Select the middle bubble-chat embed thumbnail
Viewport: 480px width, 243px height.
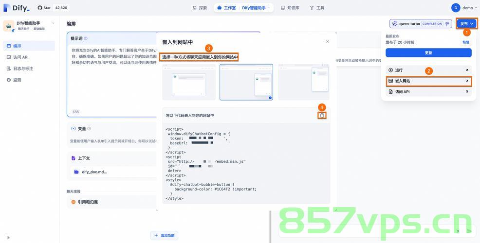click(246, 82)
